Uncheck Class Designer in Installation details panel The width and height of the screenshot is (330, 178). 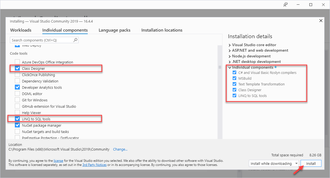tap(234, 90)
